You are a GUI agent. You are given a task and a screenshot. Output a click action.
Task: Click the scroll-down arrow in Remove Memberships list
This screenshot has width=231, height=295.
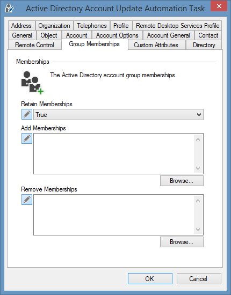[198, 229]
